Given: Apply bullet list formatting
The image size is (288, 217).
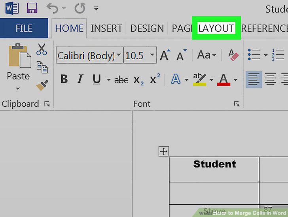Looking at the screenshot, I should pyautogui.click(x=254, y=54).
